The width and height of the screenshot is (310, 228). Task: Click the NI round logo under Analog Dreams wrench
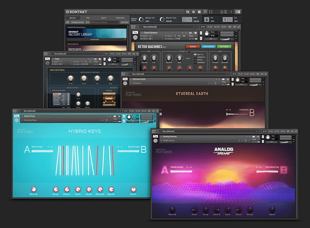click(155, 141)
